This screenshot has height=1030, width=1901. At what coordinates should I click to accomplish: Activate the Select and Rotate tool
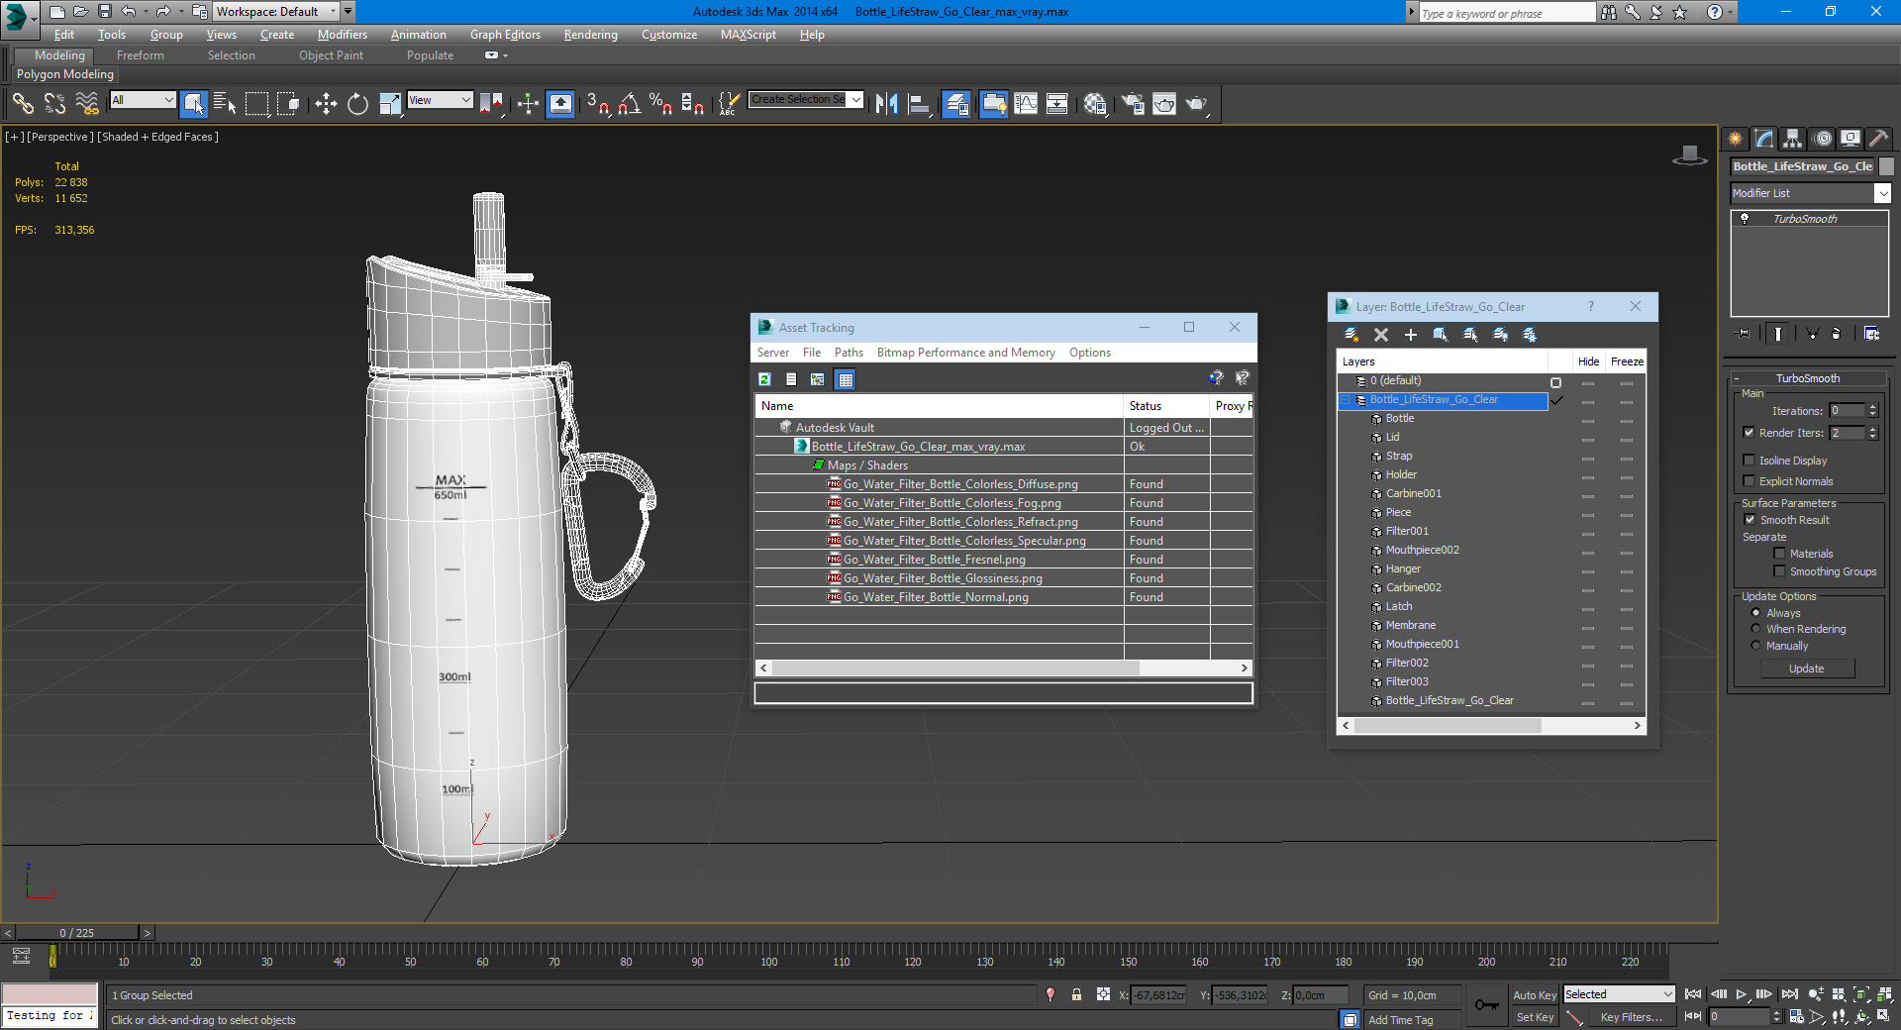tap(357, 103)
